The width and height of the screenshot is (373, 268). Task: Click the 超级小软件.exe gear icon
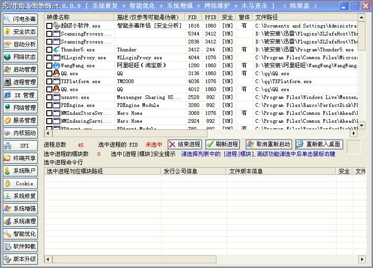tap(57, 25)
